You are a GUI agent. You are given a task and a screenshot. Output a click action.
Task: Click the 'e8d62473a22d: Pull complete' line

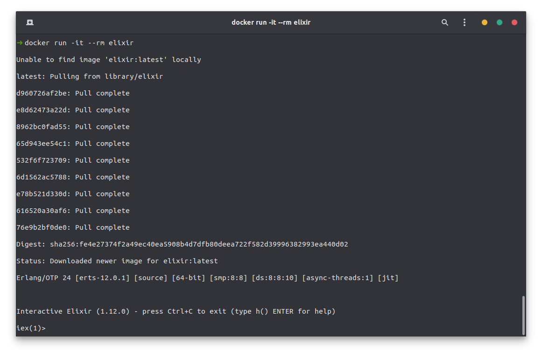tap(73, 110)
